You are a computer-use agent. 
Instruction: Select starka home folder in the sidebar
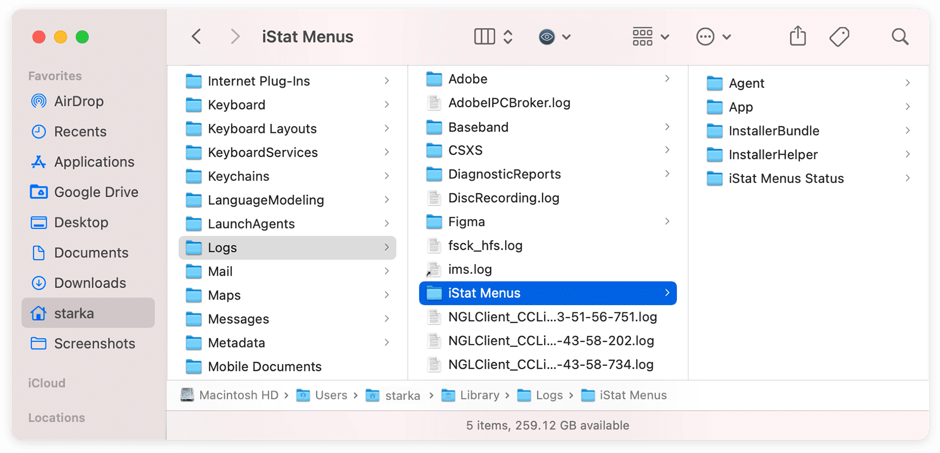coord(88,313)
